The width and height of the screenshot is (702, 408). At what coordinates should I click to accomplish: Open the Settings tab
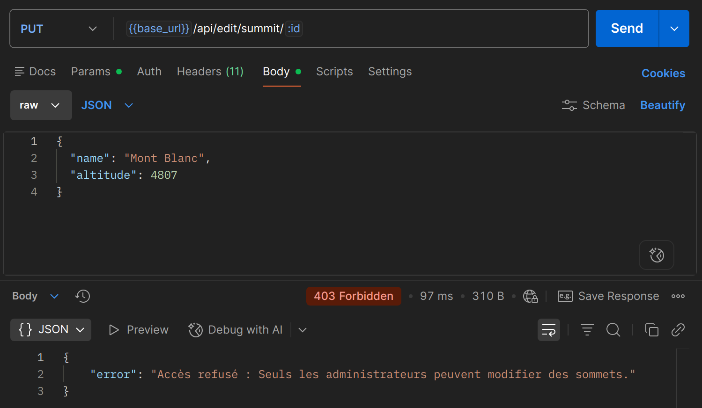pos(390,72)
